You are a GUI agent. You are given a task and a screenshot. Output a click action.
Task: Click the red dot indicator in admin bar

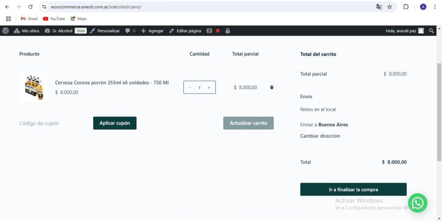click(x=218, y=31)
